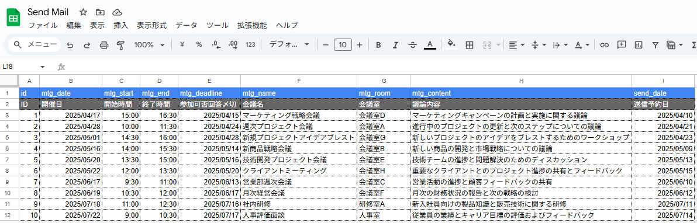This screenshot has width=697, height=223.
Task: Click the insert comment icon
Action: [622, 45]
